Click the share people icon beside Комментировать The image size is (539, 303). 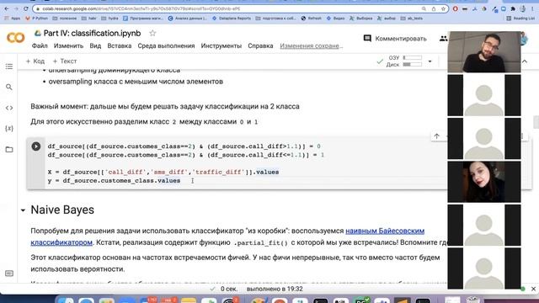pos(444,39)
